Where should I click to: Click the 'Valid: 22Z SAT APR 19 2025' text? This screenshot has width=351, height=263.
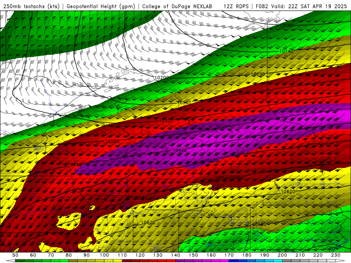pos(310,7)
